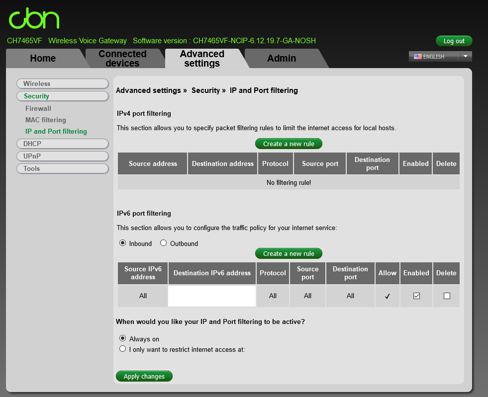Select the Outbound radio button
The height and width of the screenshot is (397, 488).
pos(164,243)
